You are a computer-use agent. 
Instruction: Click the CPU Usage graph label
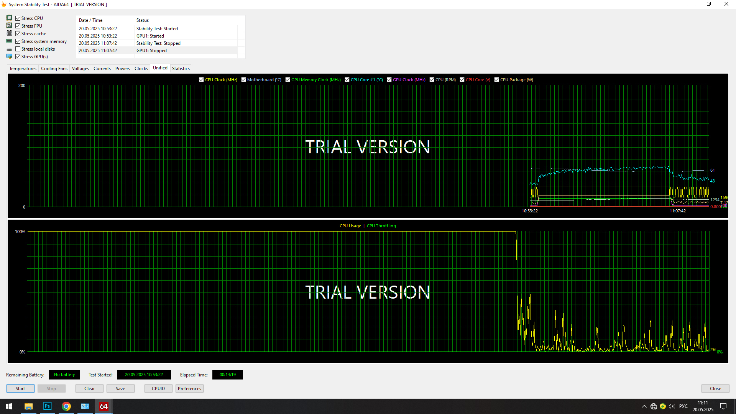350,226
